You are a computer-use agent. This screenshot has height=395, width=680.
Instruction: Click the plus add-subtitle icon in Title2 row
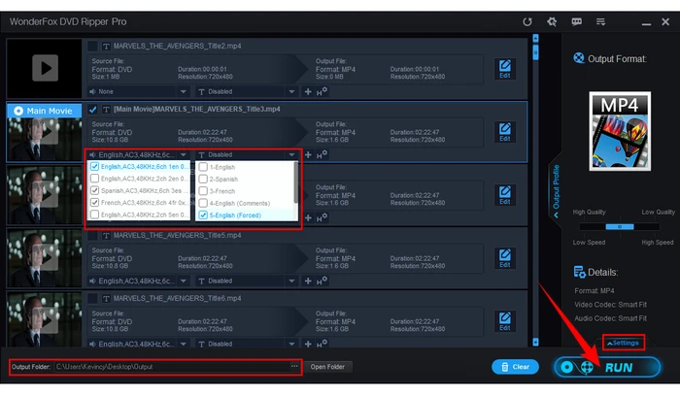pos(308,92)
